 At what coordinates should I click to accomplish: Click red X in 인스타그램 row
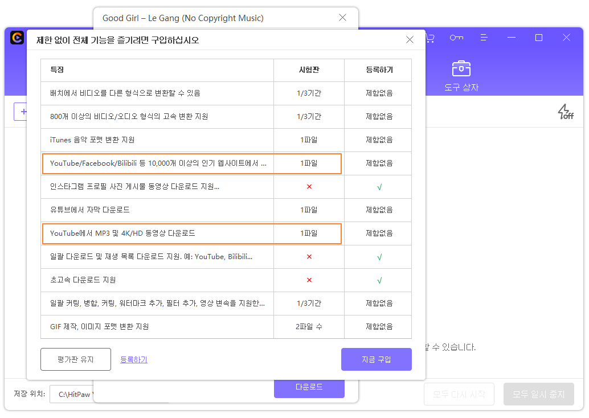tap(309, 187)
